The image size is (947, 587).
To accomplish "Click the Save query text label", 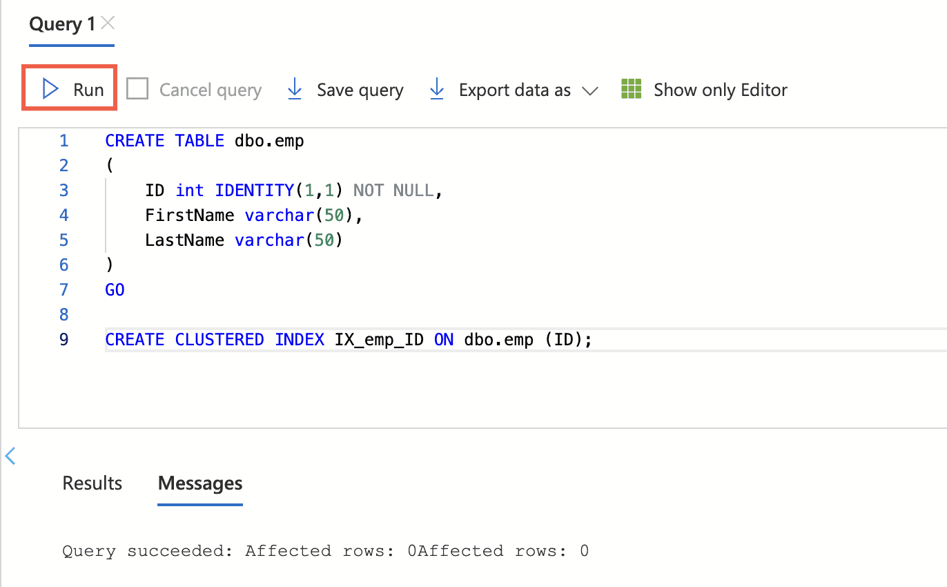I will 360,90.
